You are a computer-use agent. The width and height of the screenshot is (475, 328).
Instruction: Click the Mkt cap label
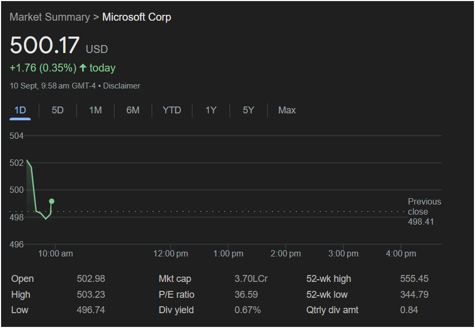[x=175, y=279]
